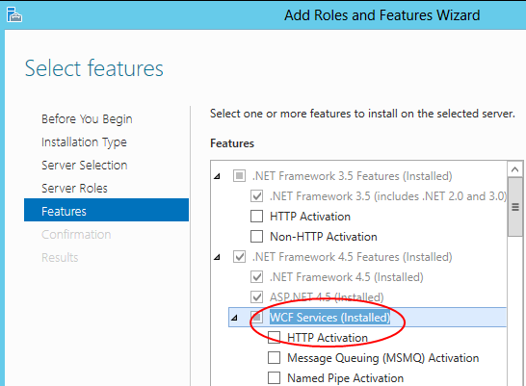526x386 pixels.
Task: Open the Server Roles step
Action: click(x=74, y=189)
